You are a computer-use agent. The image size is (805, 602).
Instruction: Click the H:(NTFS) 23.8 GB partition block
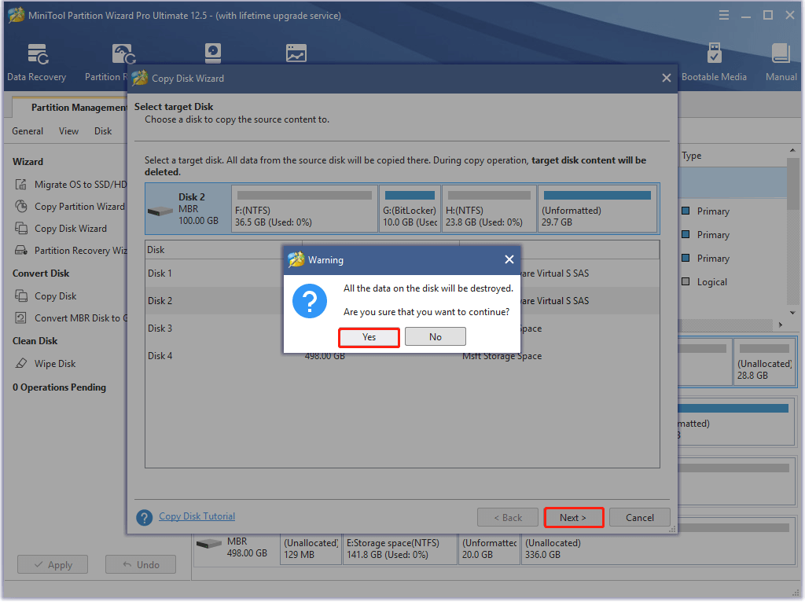point(489,209)
